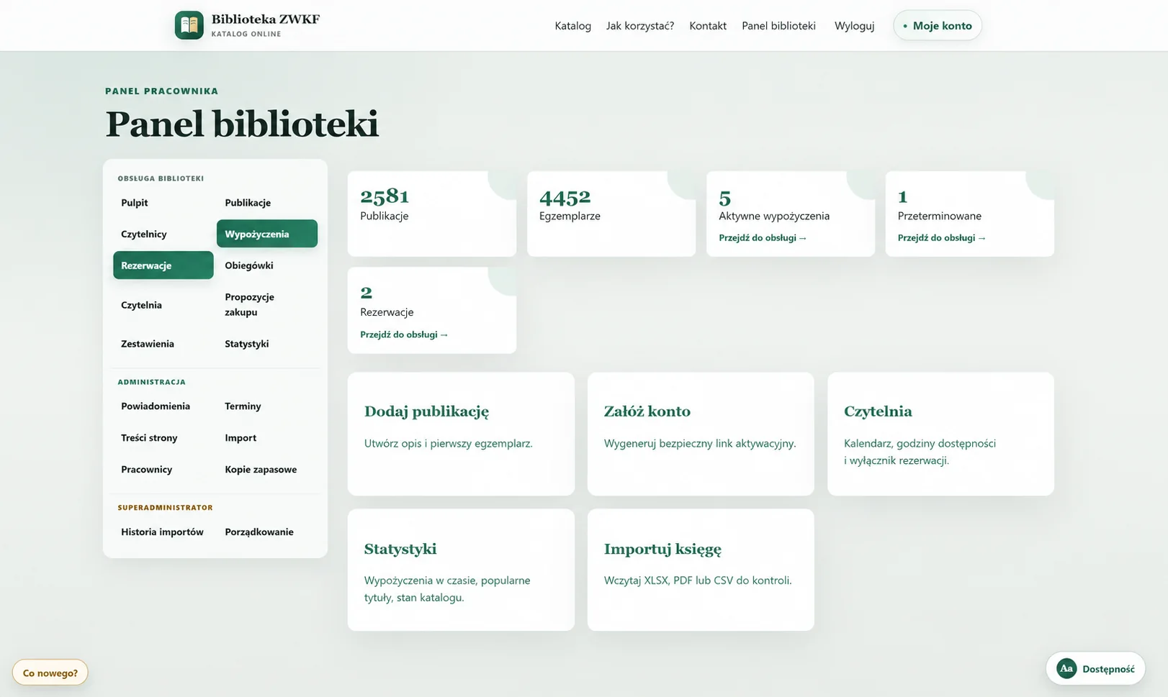Click the Biblioteka ZWKF book logo icon

[189, 25]
